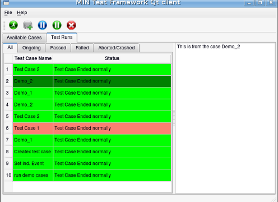Viewport: 278px width, 202px height.
Task: Select Demo_2 name in highlighted row 2
Action: coord(33,81)
